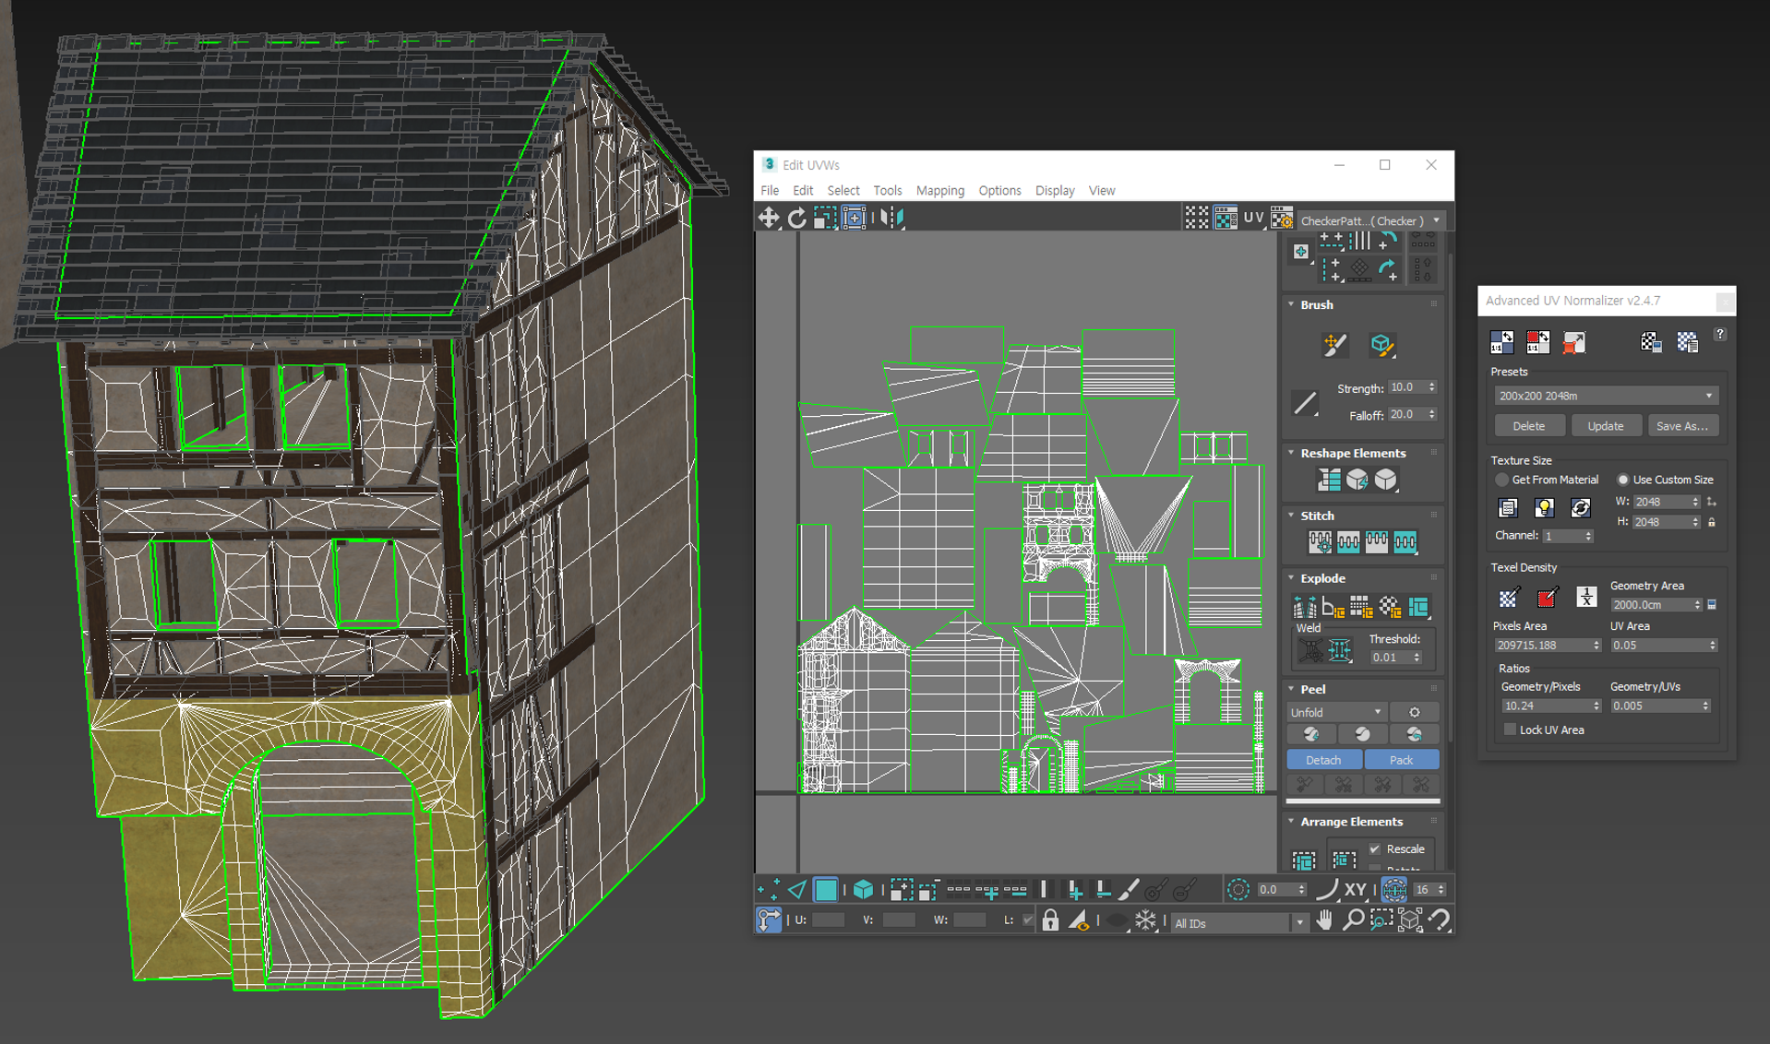Click the Save As... preset button
This screenshot has height=1044, width=1770.
point(1681,426)
